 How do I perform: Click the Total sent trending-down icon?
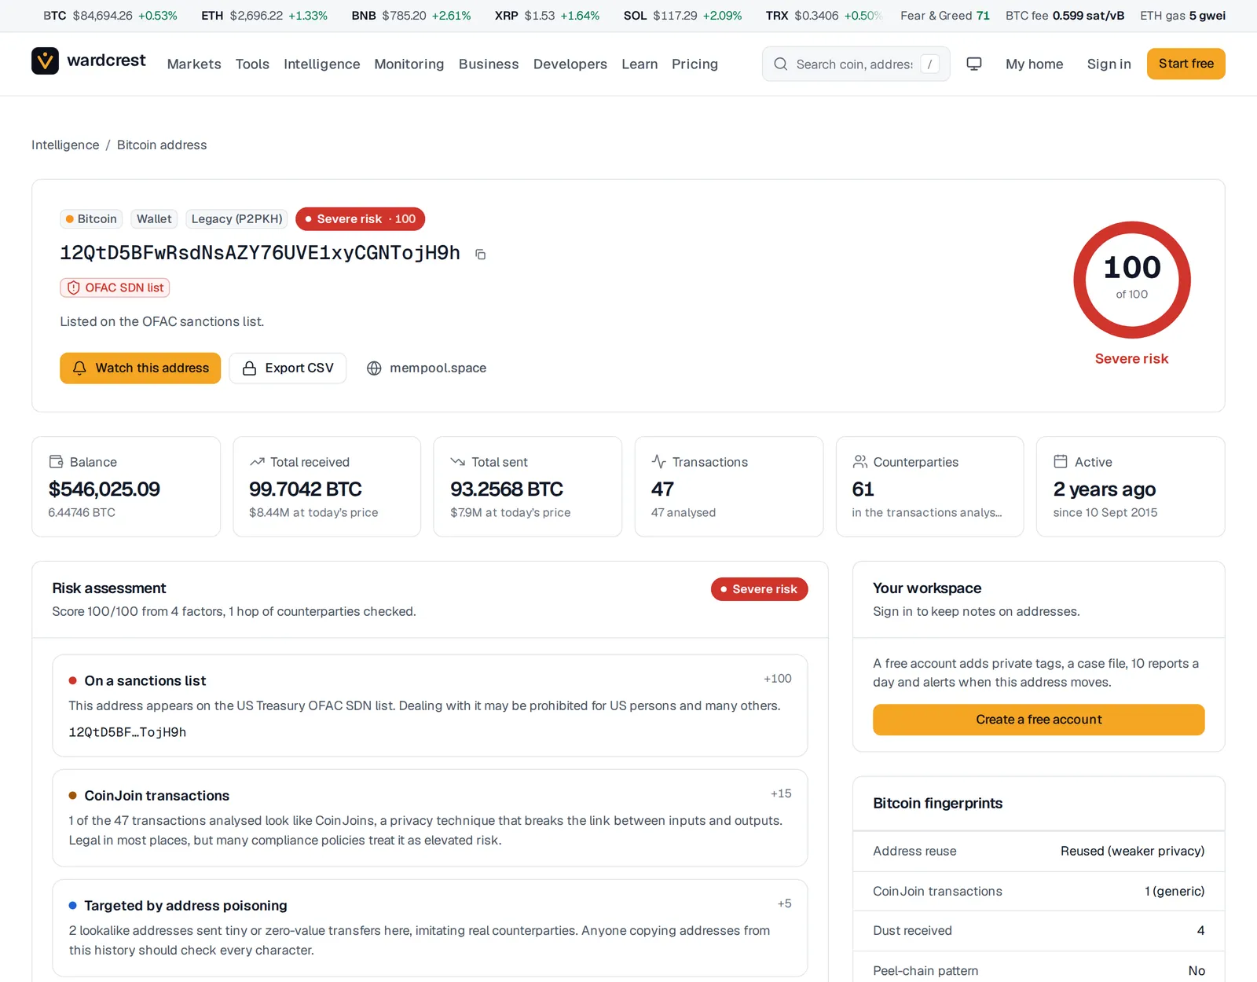[457, 462]
